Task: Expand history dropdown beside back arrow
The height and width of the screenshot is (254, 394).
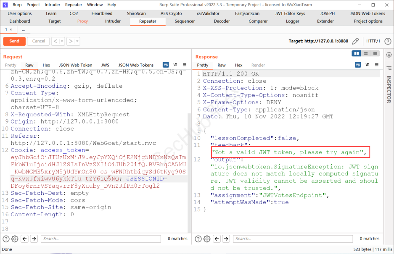Action: pyautogui.click(x=62, y=41)
